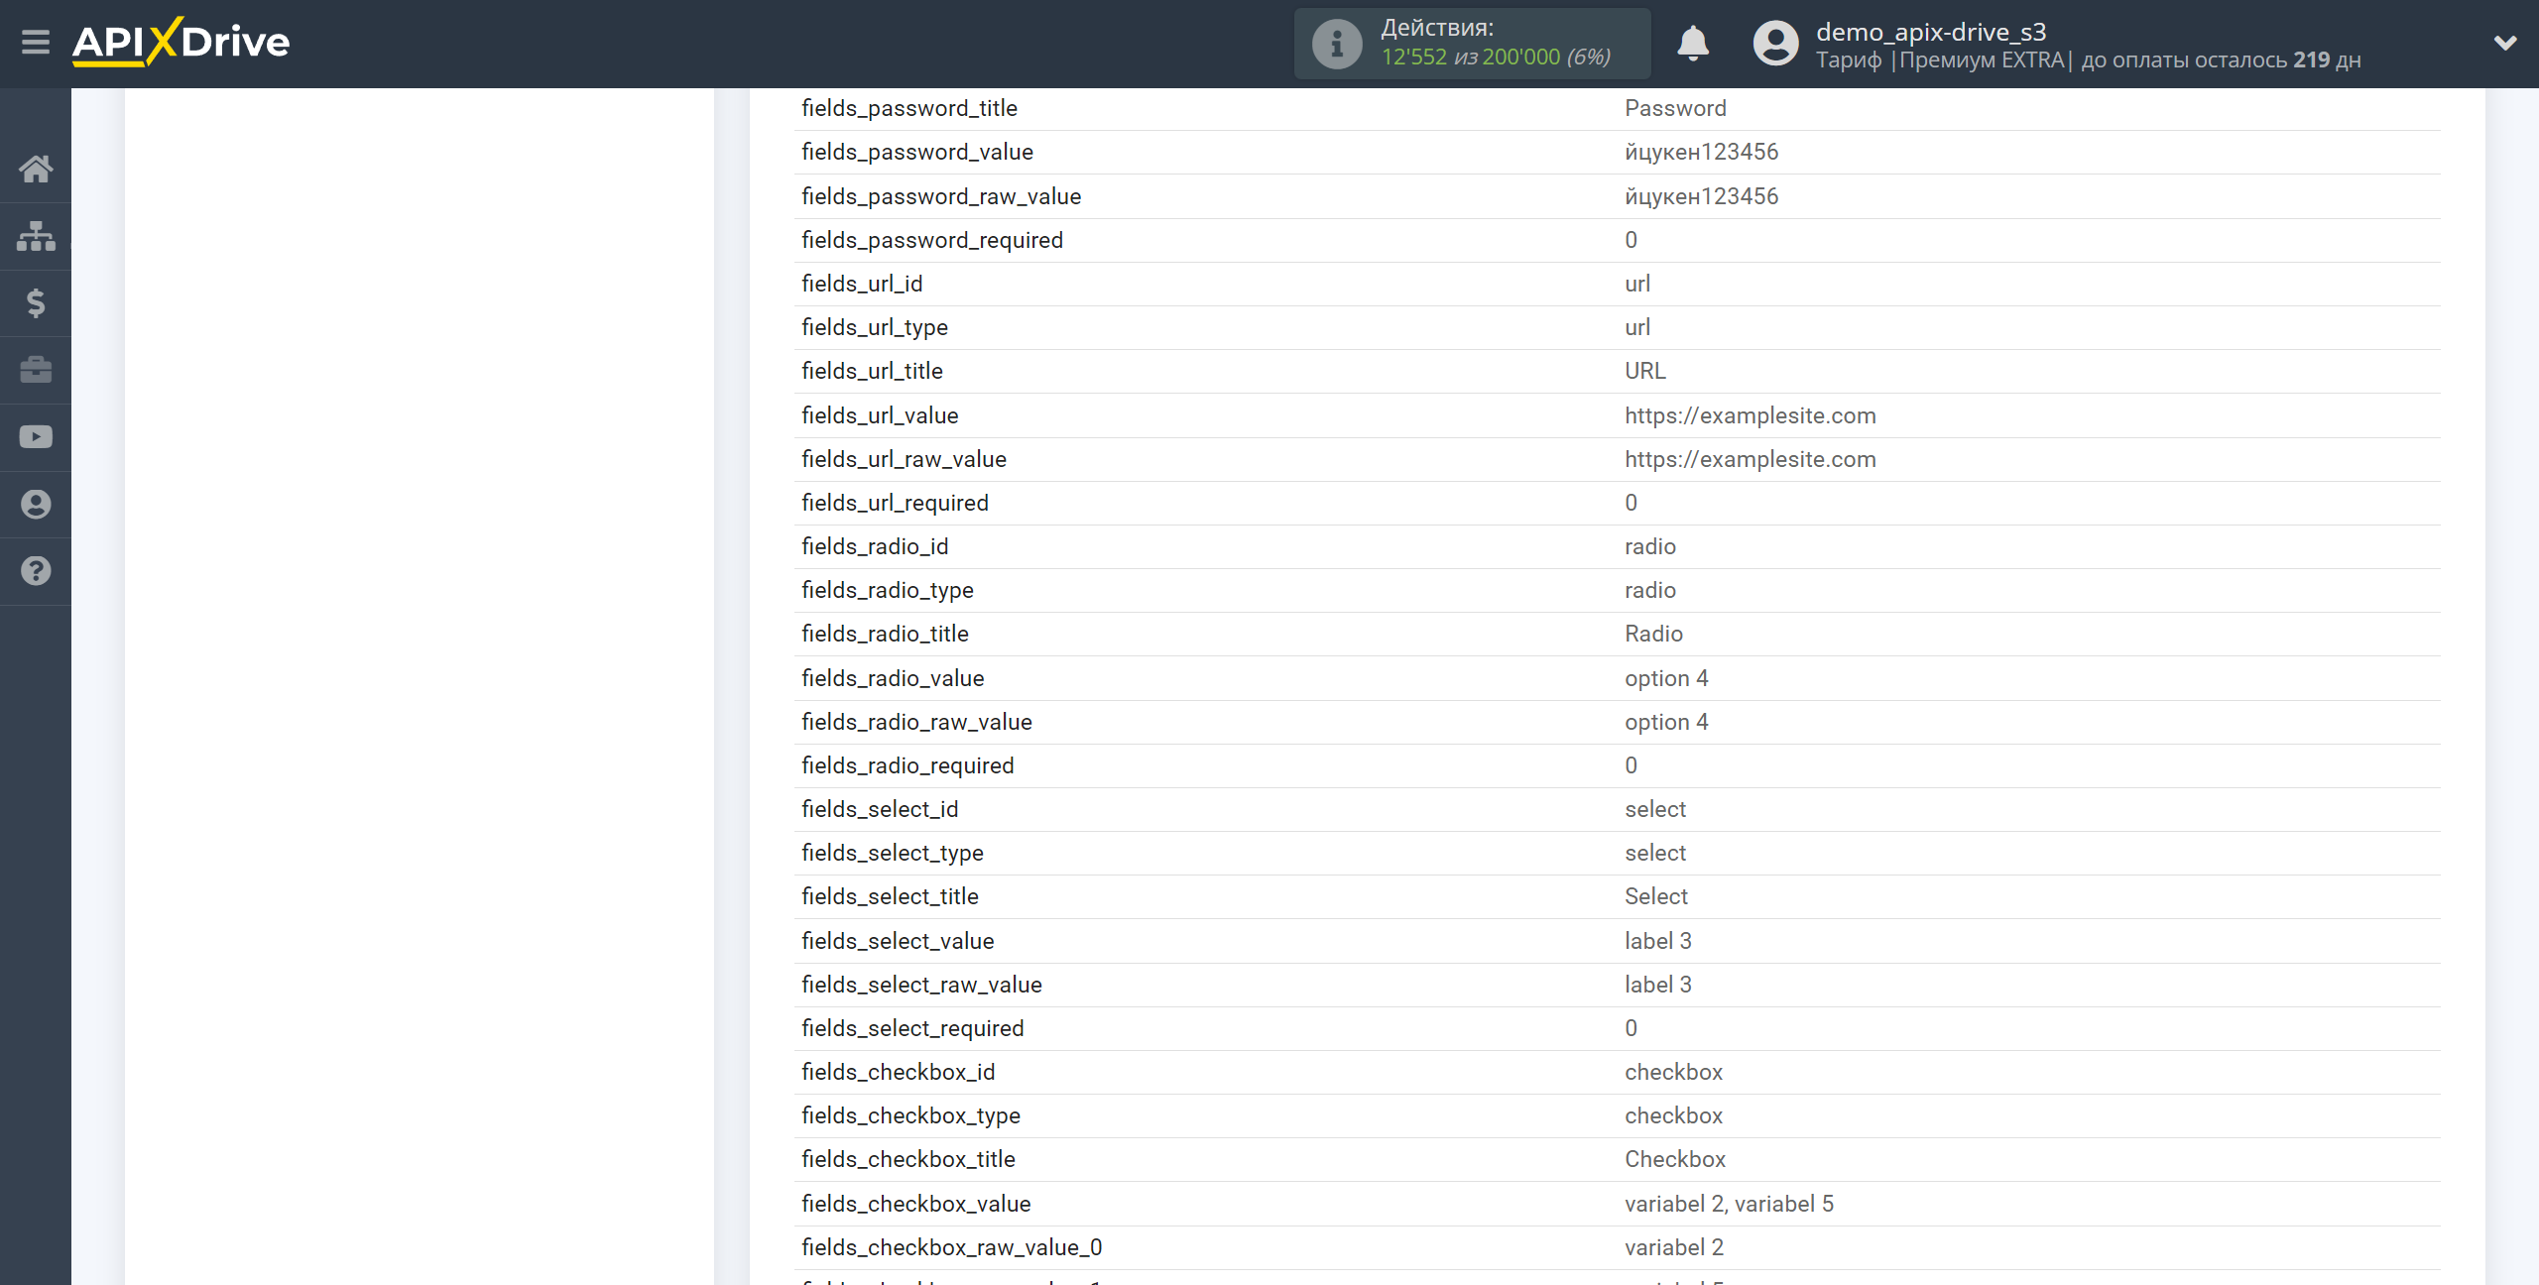Select the fields_select_type label
The width and height of the screenshot is (2539, 1285).
pyautogui.click(x=893, y=853)
